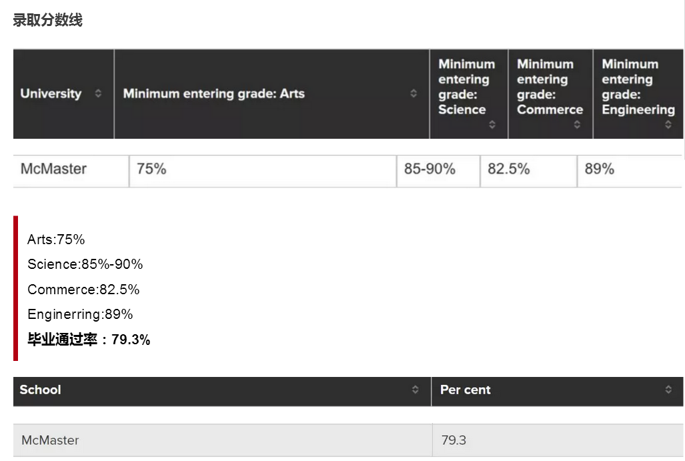Click sort arrows in University column header

[99, 93]
